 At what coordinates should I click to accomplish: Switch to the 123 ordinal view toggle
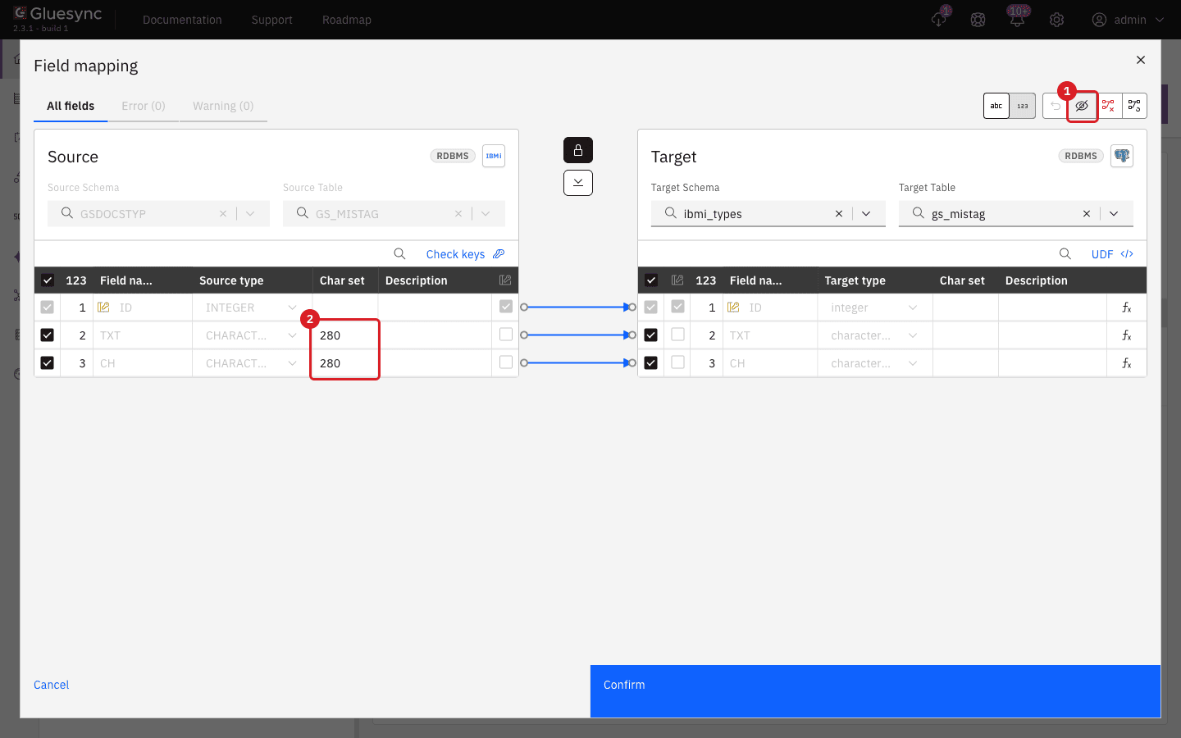click(1023, 106)
